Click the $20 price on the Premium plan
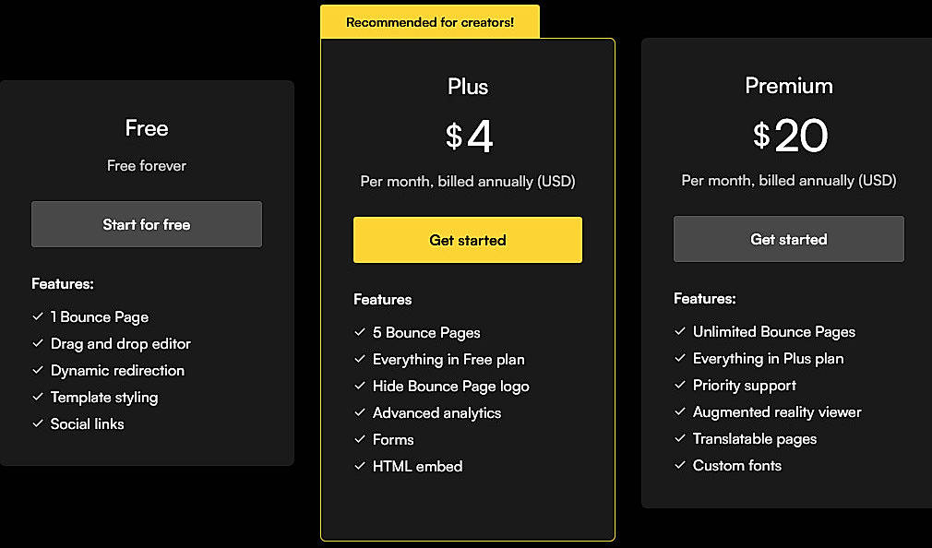932x548 pixels. tap(789, 134)
